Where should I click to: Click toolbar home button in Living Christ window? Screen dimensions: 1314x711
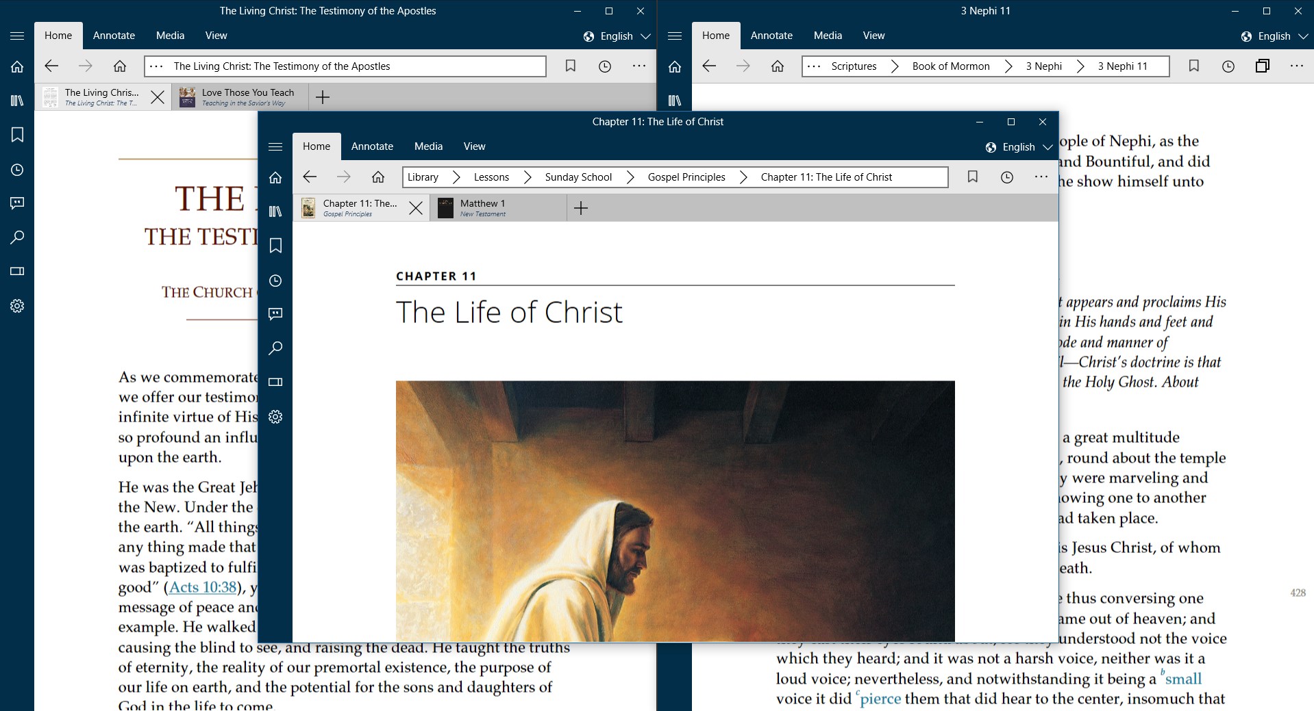pyautogui.click(x=120, y=66)
